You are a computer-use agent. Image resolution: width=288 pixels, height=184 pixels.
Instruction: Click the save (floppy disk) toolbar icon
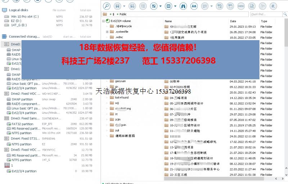pyautogui.click(x=117, y=6)
